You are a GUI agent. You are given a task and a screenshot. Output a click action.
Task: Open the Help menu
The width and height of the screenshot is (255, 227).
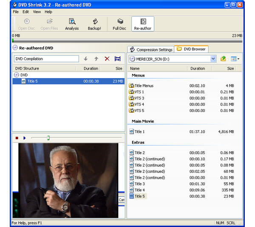[x=48, y=12]
